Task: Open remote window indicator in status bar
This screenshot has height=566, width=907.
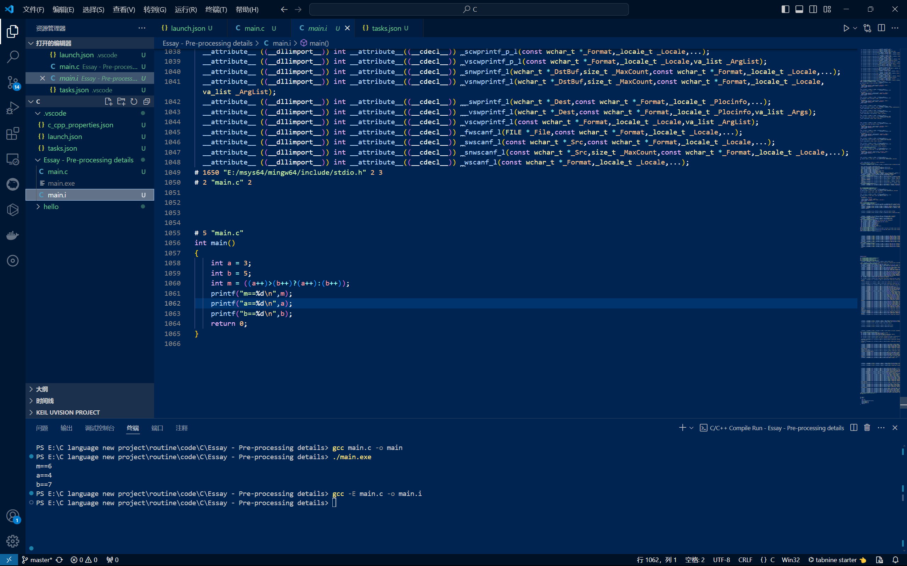Action: pos(9,560)
